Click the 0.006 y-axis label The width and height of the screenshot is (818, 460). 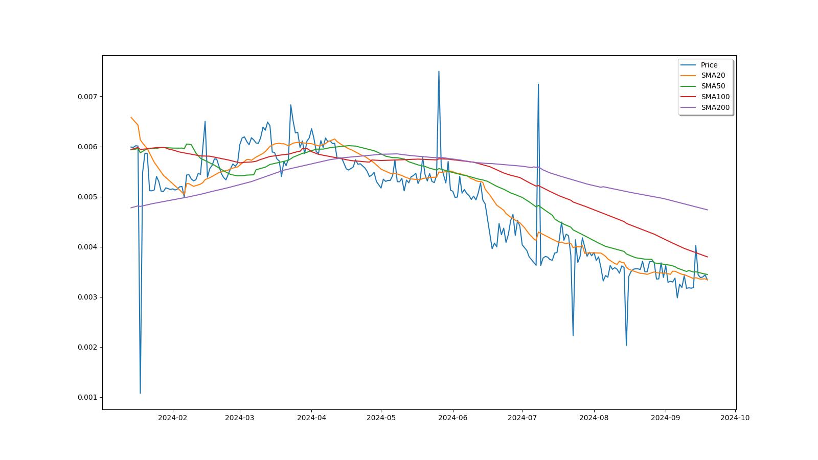(87, 147)
